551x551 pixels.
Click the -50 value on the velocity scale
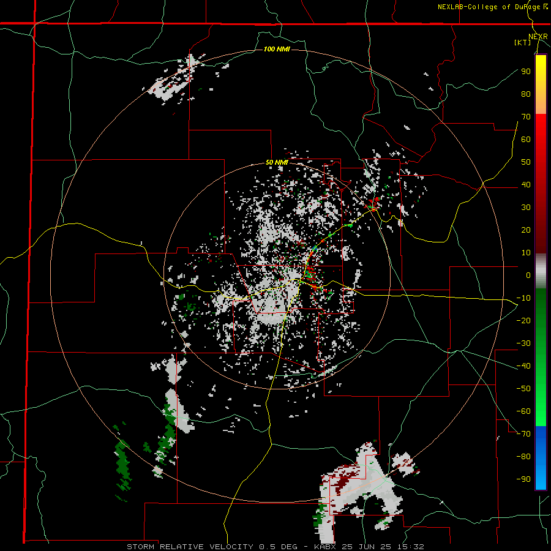(x=523, y=389)
